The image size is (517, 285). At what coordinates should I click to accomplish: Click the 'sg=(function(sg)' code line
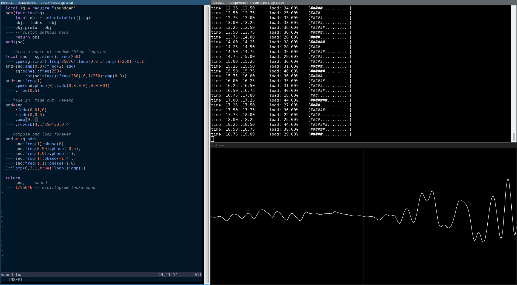click(25, 13)
